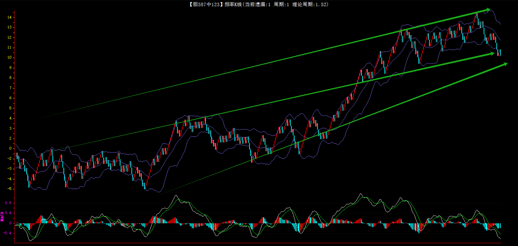Click the magenta MACD label on left edge
The height and width of the screenshot is (246, 518).
point(2,216)
